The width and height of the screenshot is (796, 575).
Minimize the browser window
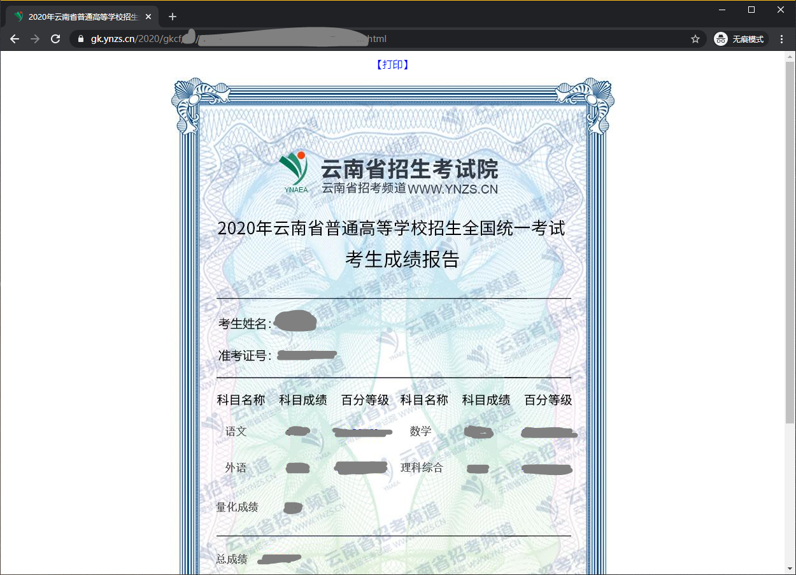tap(722, 10)
